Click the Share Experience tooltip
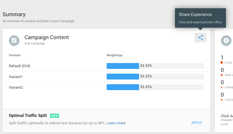This screenshot has width=233, height=134. (x=200, y=18)
